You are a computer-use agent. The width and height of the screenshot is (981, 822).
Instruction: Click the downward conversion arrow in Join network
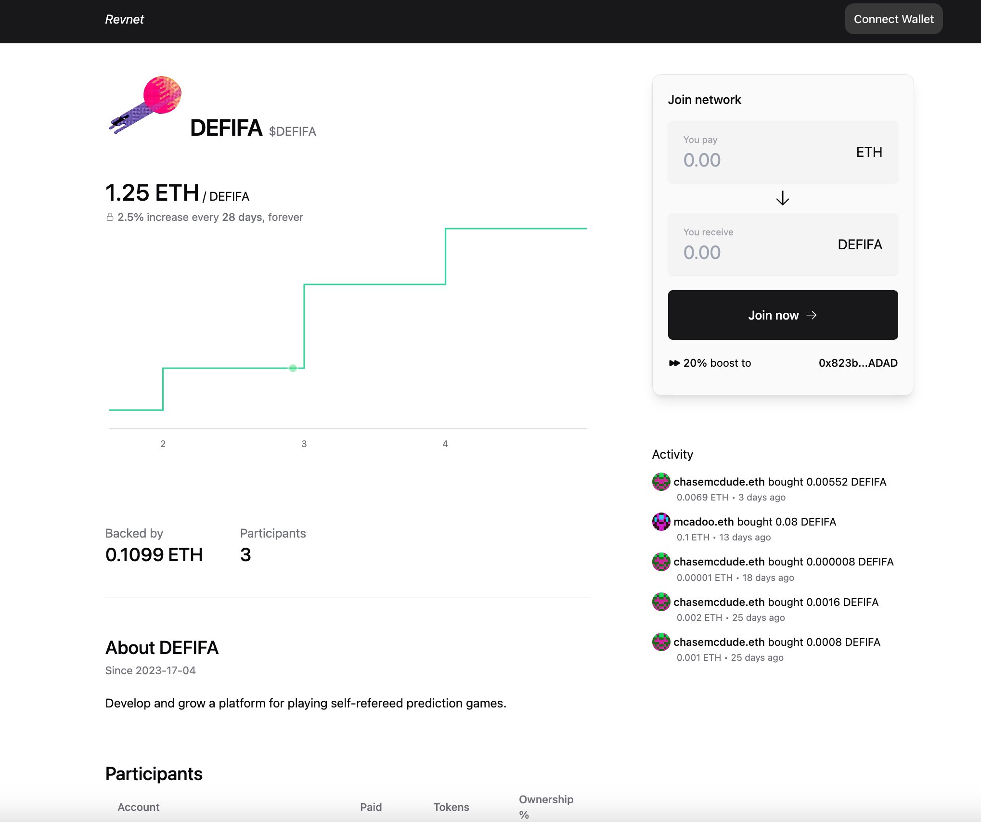coord(782,198)
